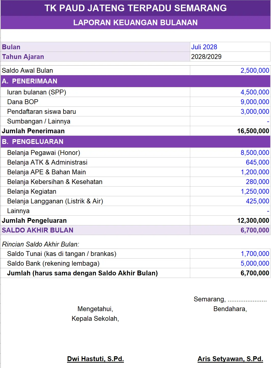Select Pendaftaran siswa baru label
Viewport: 271px width, 368px height.
click(x=42, y=112)
